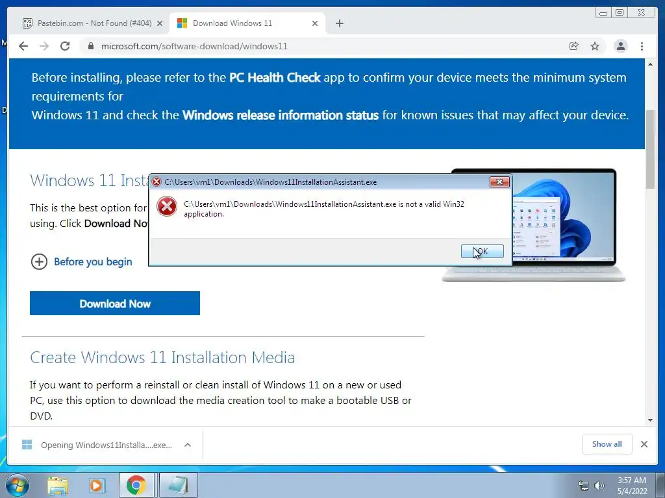The height and width of the screenshot is (498, 665).
Task: Minimize the Chrome window
Action: [603, 13]
